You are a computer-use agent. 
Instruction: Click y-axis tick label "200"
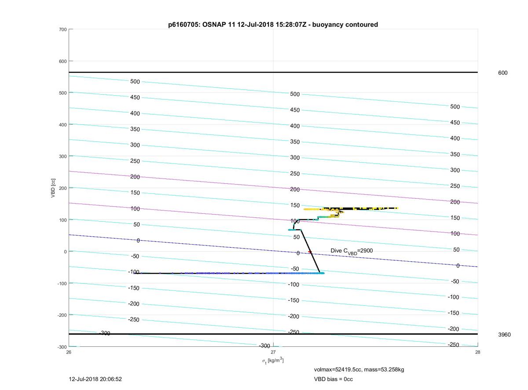(x=62, y=188)
